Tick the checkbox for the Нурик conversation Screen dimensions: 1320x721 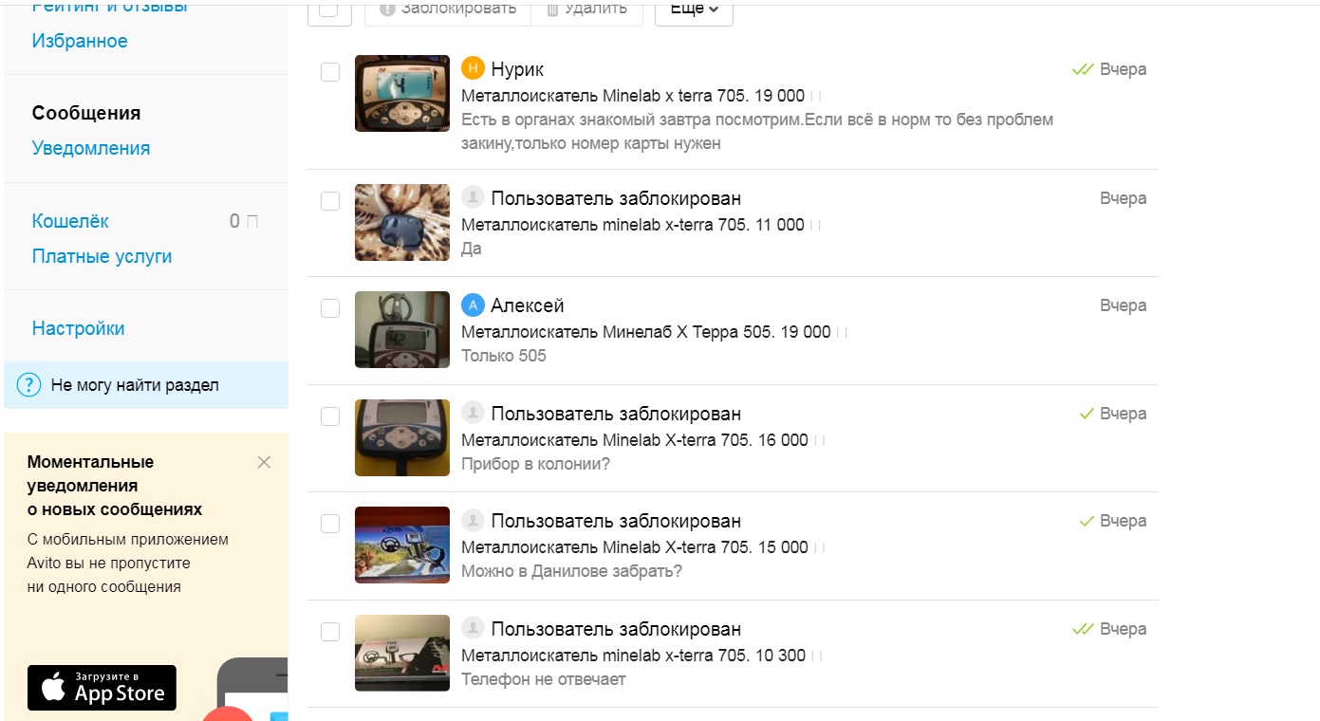[x=330, y=72]
